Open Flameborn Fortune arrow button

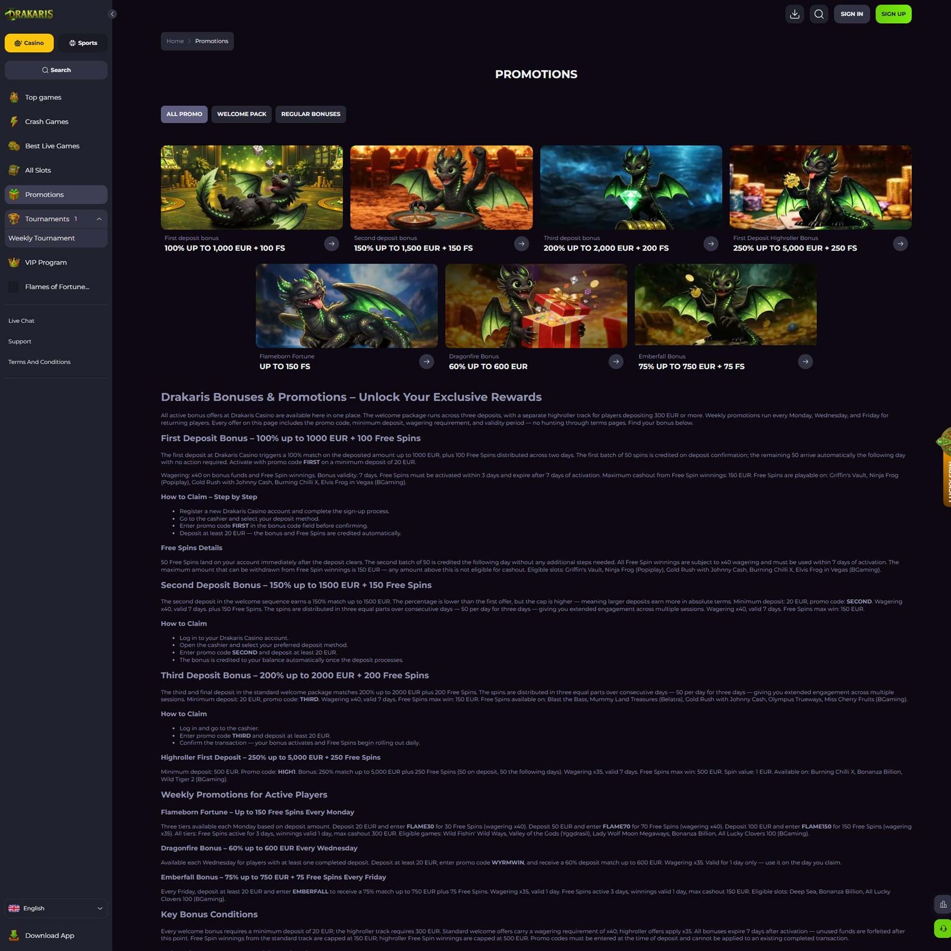(x=427, y=361)
